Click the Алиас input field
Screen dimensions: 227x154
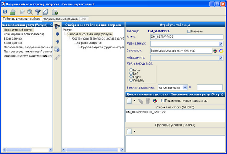click(x=187, y=37)
